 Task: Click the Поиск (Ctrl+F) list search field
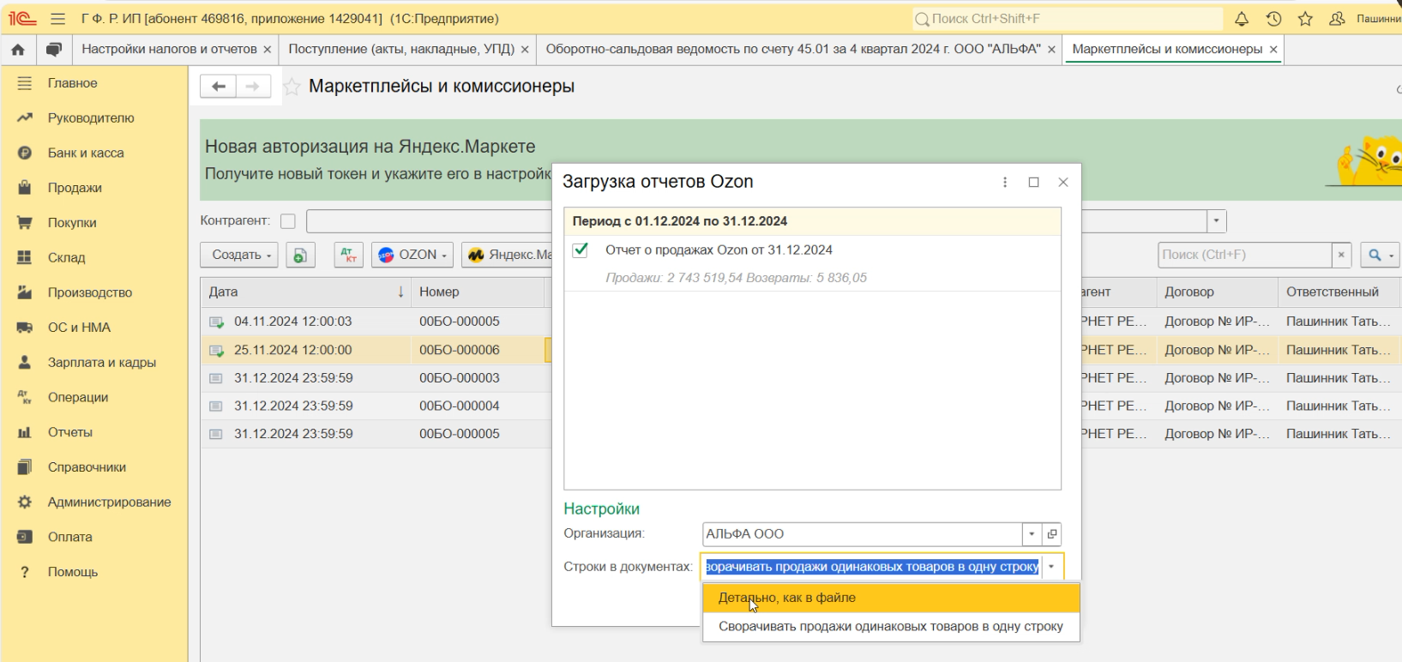[x=1243, y=255]
